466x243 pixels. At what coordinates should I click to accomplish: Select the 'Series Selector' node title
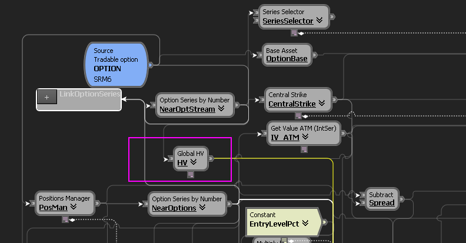click(283, 12)
